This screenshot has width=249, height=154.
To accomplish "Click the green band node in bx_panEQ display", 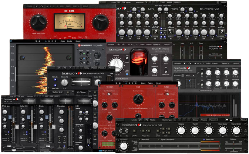I will [x=69, y=57].
